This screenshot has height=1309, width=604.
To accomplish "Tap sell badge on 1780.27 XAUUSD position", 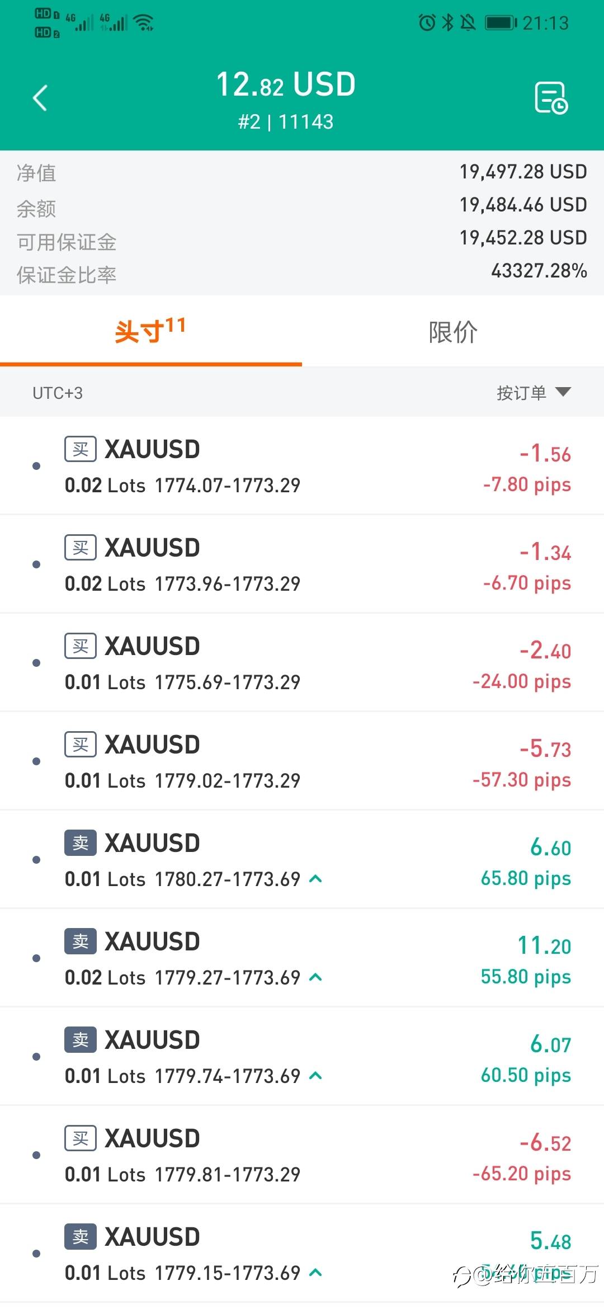I will point(81,843).
